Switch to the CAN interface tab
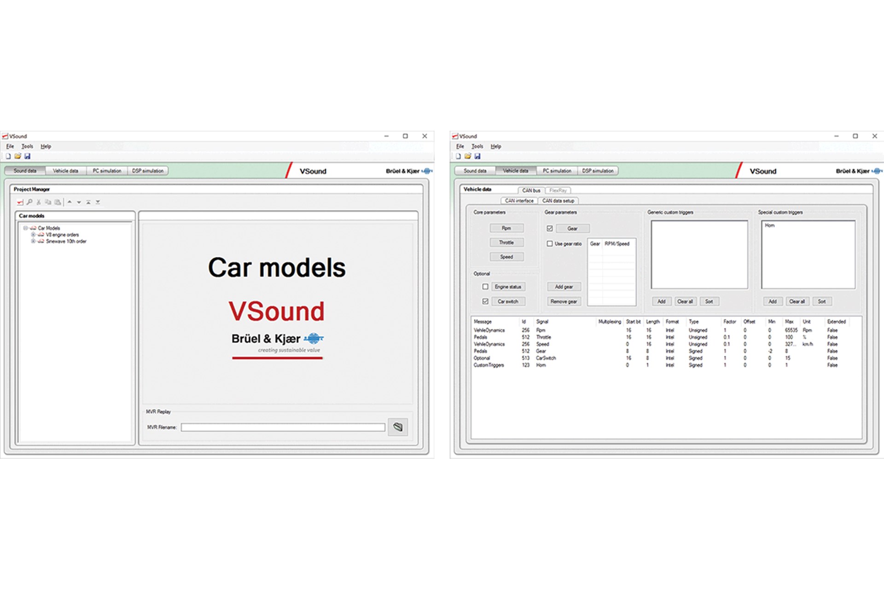Viewport: 884px width, 589px height. [519, 201]
